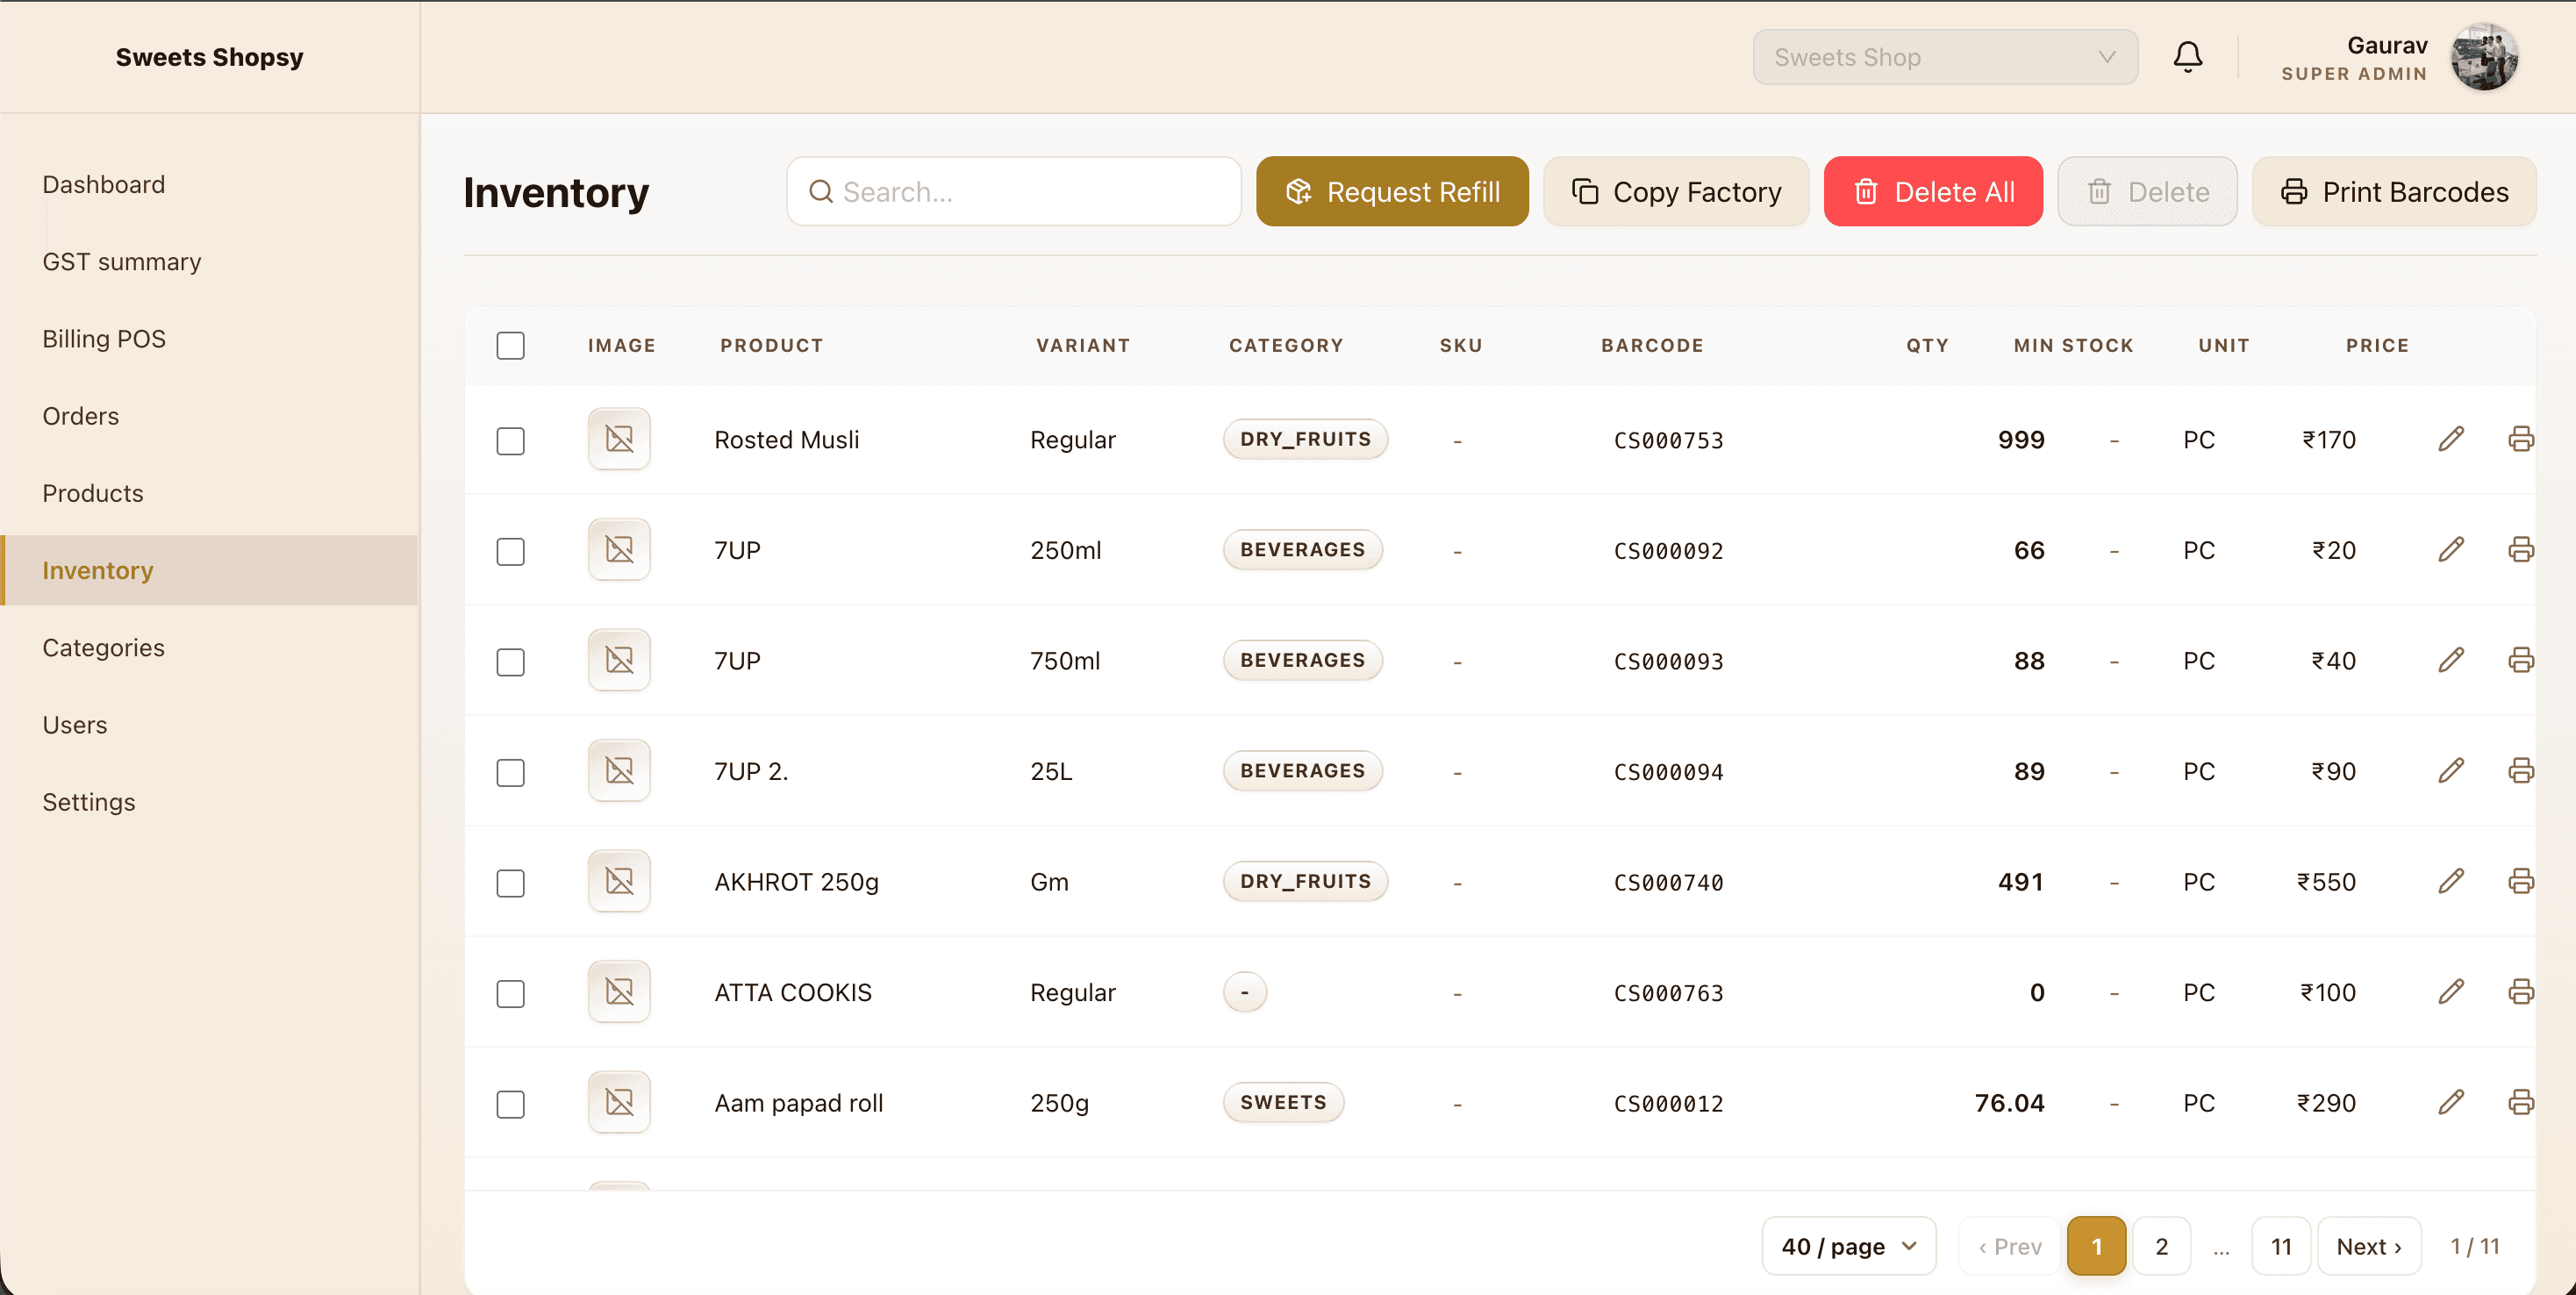Edit the 7UP 750ml row
This screenshot has height=1295, width=2576.
click(2451, 660)
